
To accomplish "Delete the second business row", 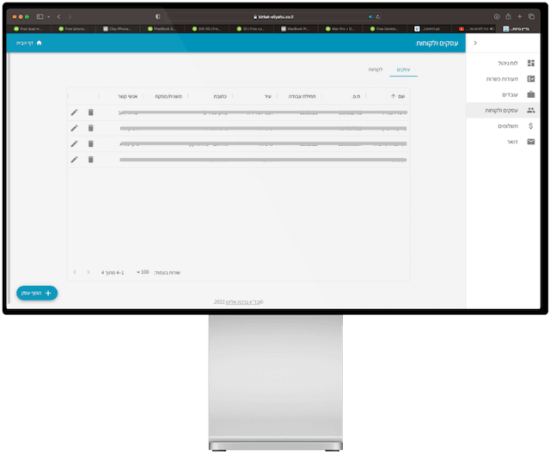I will [91, 128].
